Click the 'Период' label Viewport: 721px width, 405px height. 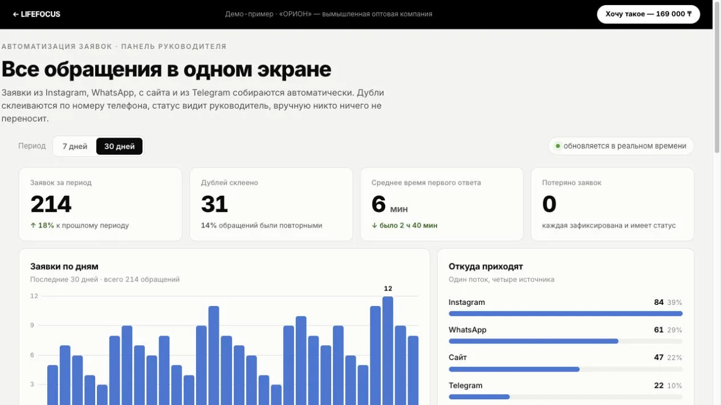pyautogui.click(x=32, y=146)
